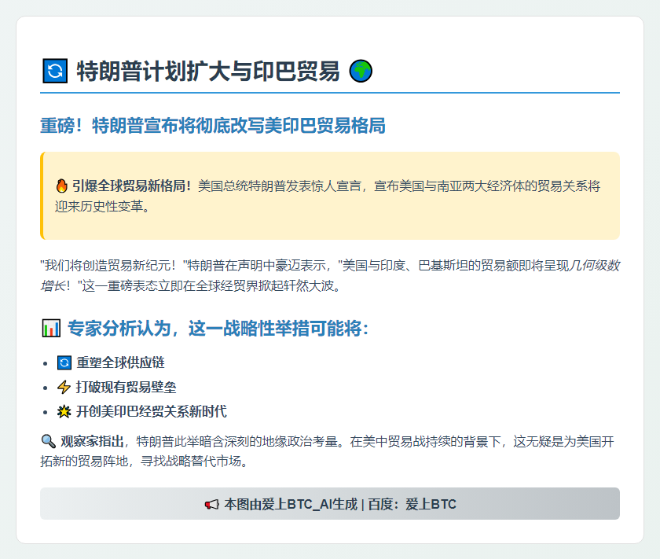Click the refresh icon beside 重塑全球供应链
Screen dimensions: 660x559
pos(64,362)
